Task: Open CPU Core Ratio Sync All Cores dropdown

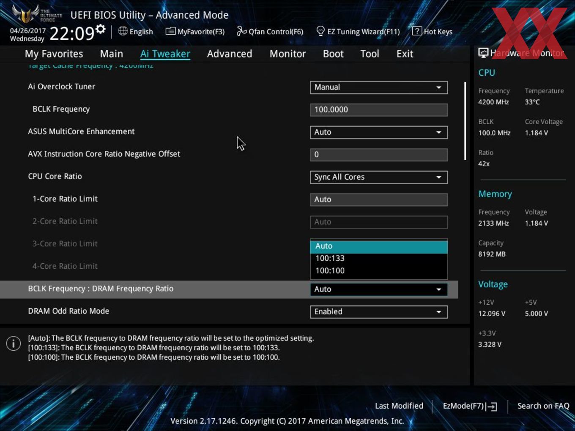Action: point(379,177)
